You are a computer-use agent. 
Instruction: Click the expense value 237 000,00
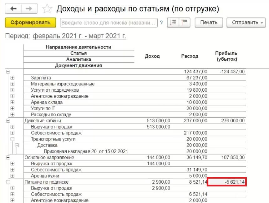pos(195,121)
